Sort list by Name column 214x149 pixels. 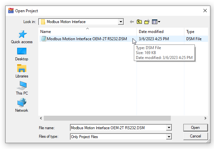pos(87,32)
